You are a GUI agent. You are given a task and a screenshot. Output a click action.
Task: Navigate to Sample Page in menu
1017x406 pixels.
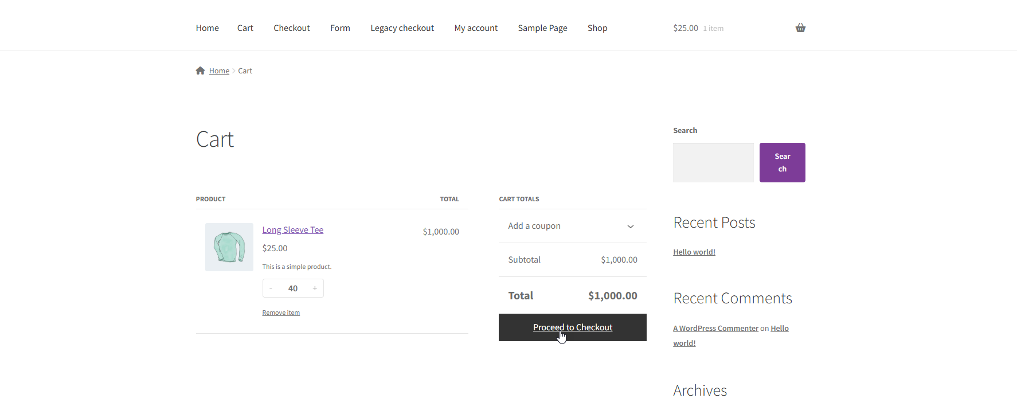(542, 28)
